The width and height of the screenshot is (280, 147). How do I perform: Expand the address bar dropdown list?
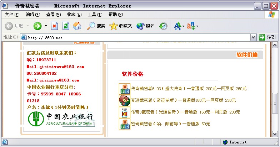pyautogui.click(x=254, y=38)
